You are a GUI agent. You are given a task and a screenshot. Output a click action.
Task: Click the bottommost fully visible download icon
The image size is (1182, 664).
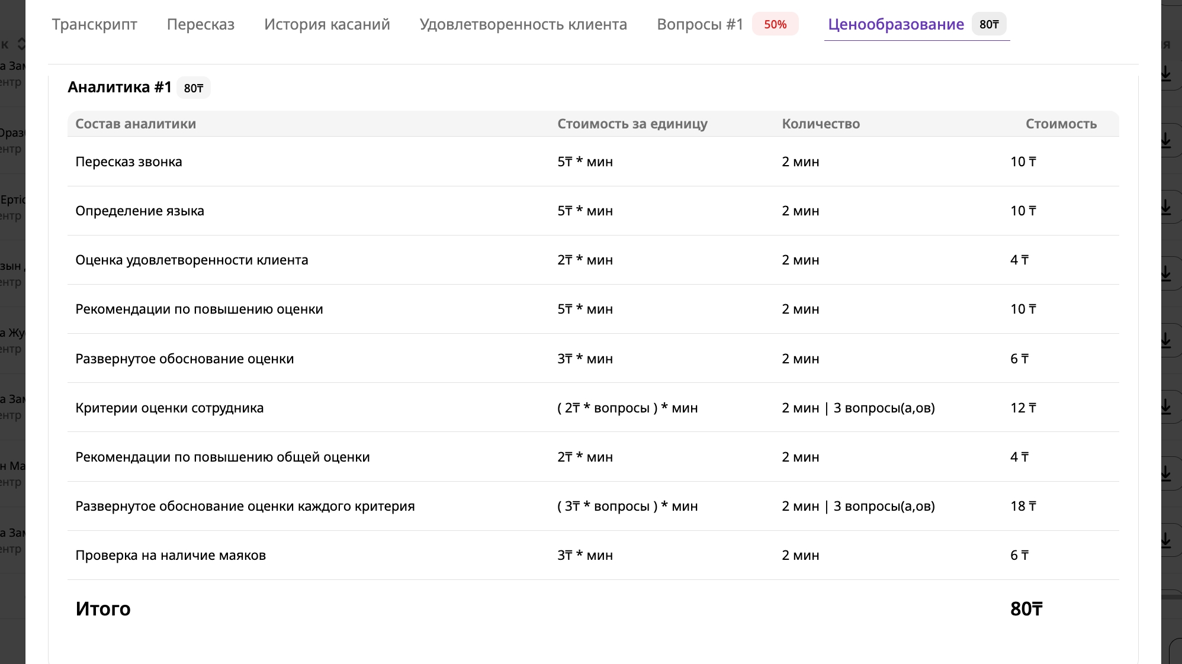(x=1165, y=540)
